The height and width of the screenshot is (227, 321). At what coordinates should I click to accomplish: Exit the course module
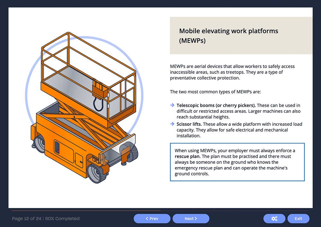point(298,218)
